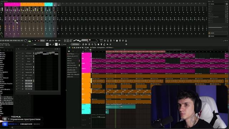Open the VIEW menu

click(x=11, y=40)
